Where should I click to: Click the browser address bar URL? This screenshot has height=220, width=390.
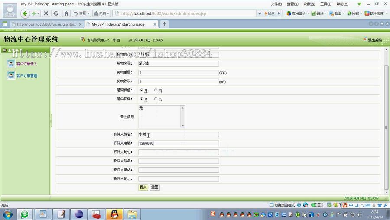(x=163, y=13)
